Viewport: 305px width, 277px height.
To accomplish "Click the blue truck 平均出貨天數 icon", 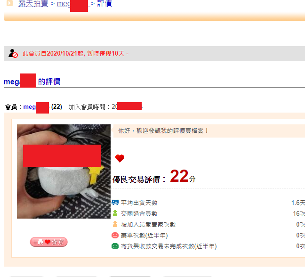I will point(115,203).
